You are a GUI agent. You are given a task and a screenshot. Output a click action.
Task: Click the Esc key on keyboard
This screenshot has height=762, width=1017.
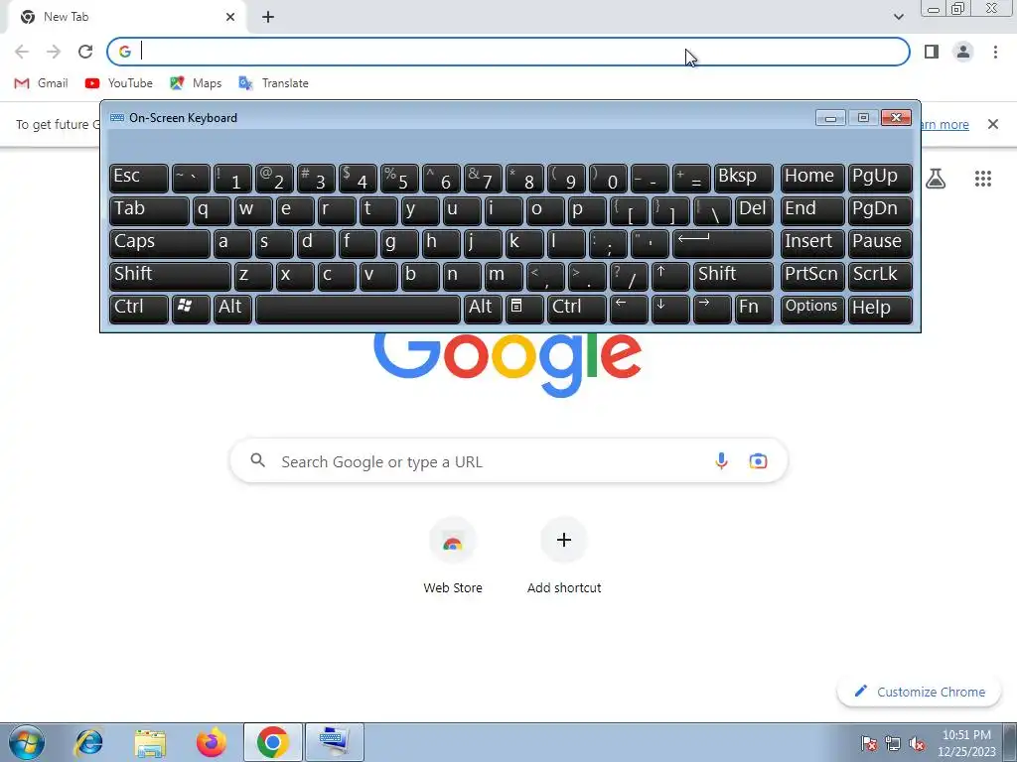139,178
